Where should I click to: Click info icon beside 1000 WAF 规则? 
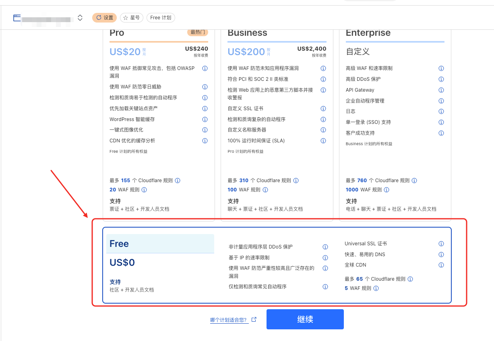click(387, 190)
